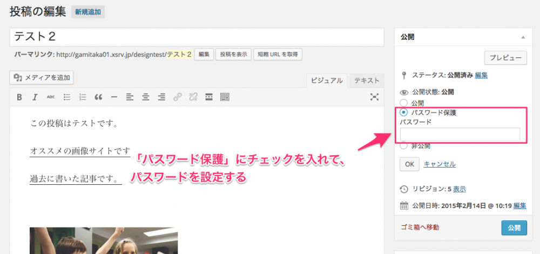Click the 新規追加 button
The width and height of the screenshot is (540, 254).
point(88,12)
